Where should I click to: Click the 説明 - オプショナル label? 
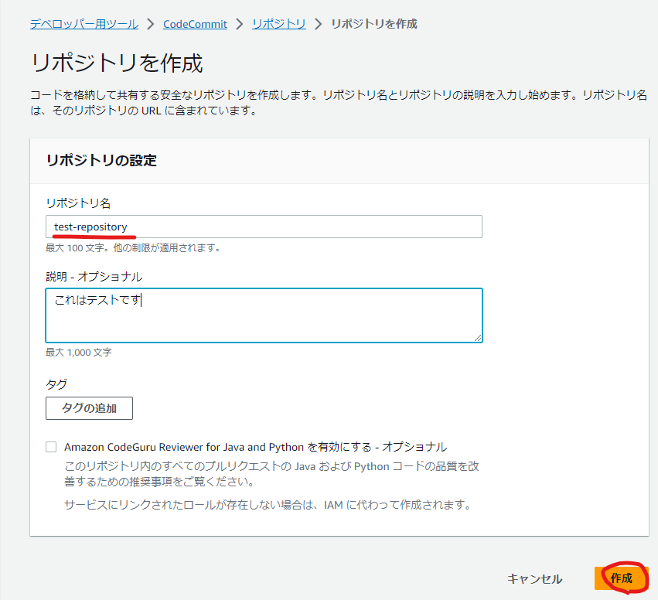[94, 277]
